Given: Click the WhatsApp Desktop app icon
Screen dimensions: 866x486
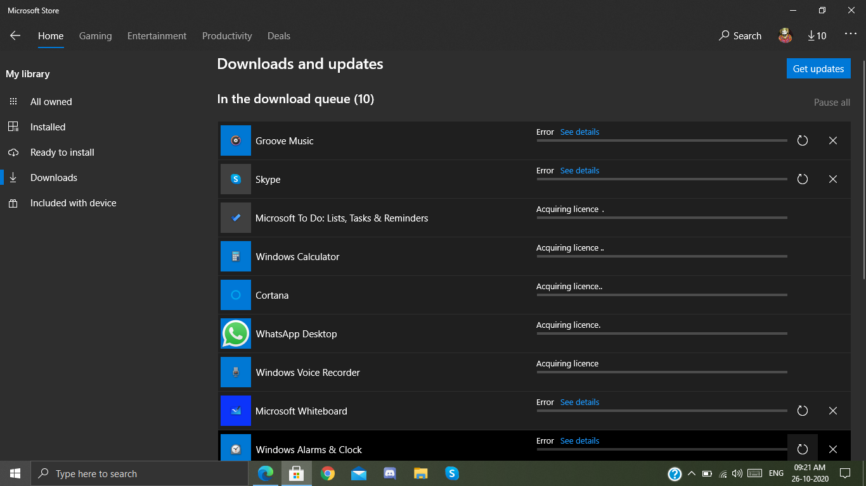Looking at the screenshot, I should click(236, 333).
